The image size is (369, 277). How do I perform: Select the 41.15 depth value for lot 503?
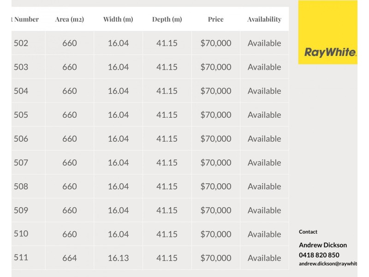coord(167,67)
